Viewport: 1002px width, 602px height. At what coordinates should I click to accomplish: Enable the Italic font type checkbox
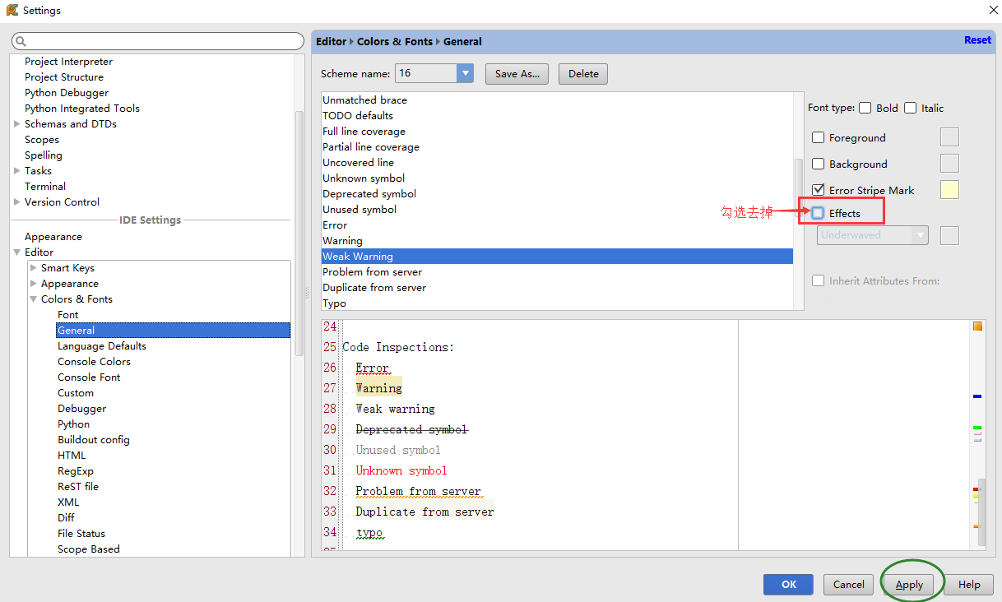tap(910, 108)
